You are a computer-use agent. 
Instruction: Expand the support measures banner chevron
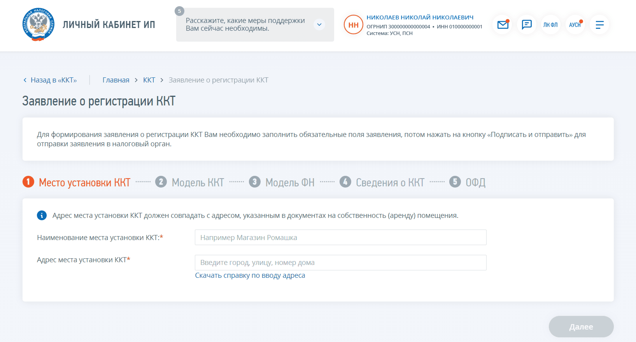click(319, 25)
